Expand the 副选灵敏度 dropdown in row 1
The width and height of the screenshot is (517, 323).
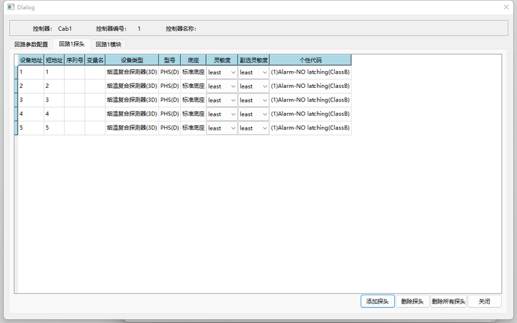tap(253, 72)
